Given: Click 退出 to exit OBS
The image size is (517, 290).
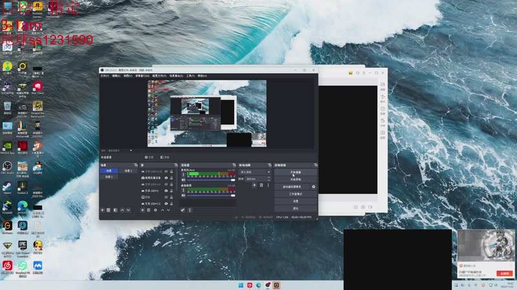Looking at the screenshot, I should [295, 208].
